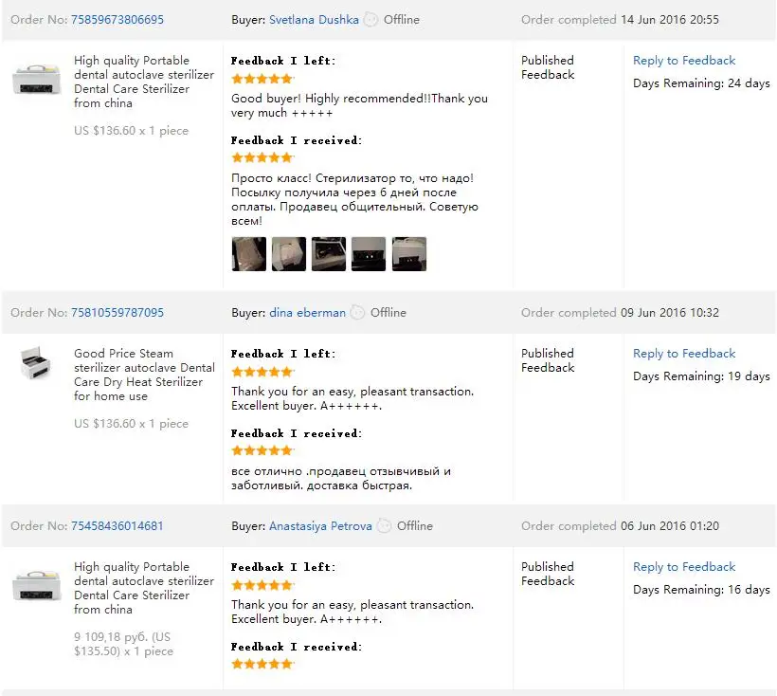
Task: Click chat icon next to Anastasiya Petrova
Action: 384,526
